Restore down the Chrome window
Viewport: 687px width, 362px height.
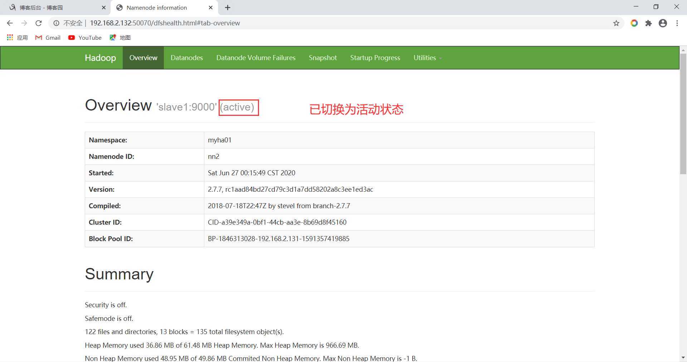point(656,7)
